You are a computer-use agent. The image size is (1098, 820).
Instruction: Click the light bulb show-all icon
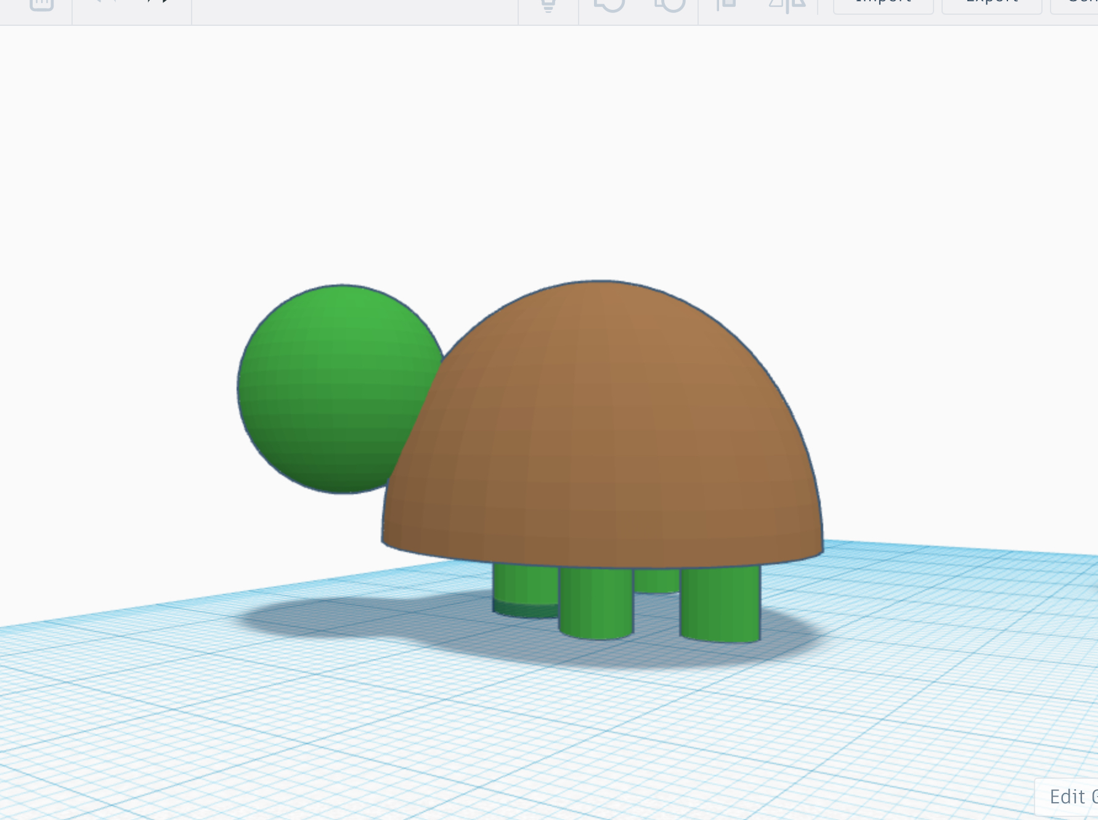548,6
